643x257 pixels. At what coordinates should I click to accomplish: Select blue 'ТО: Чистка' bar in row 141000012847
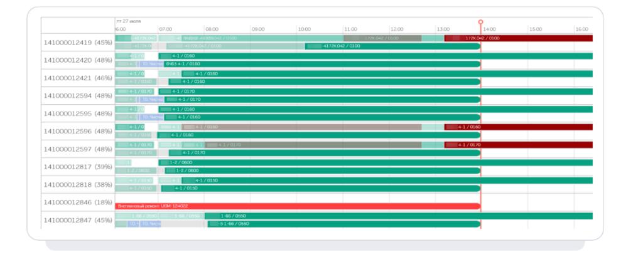(x=151, y=224)
